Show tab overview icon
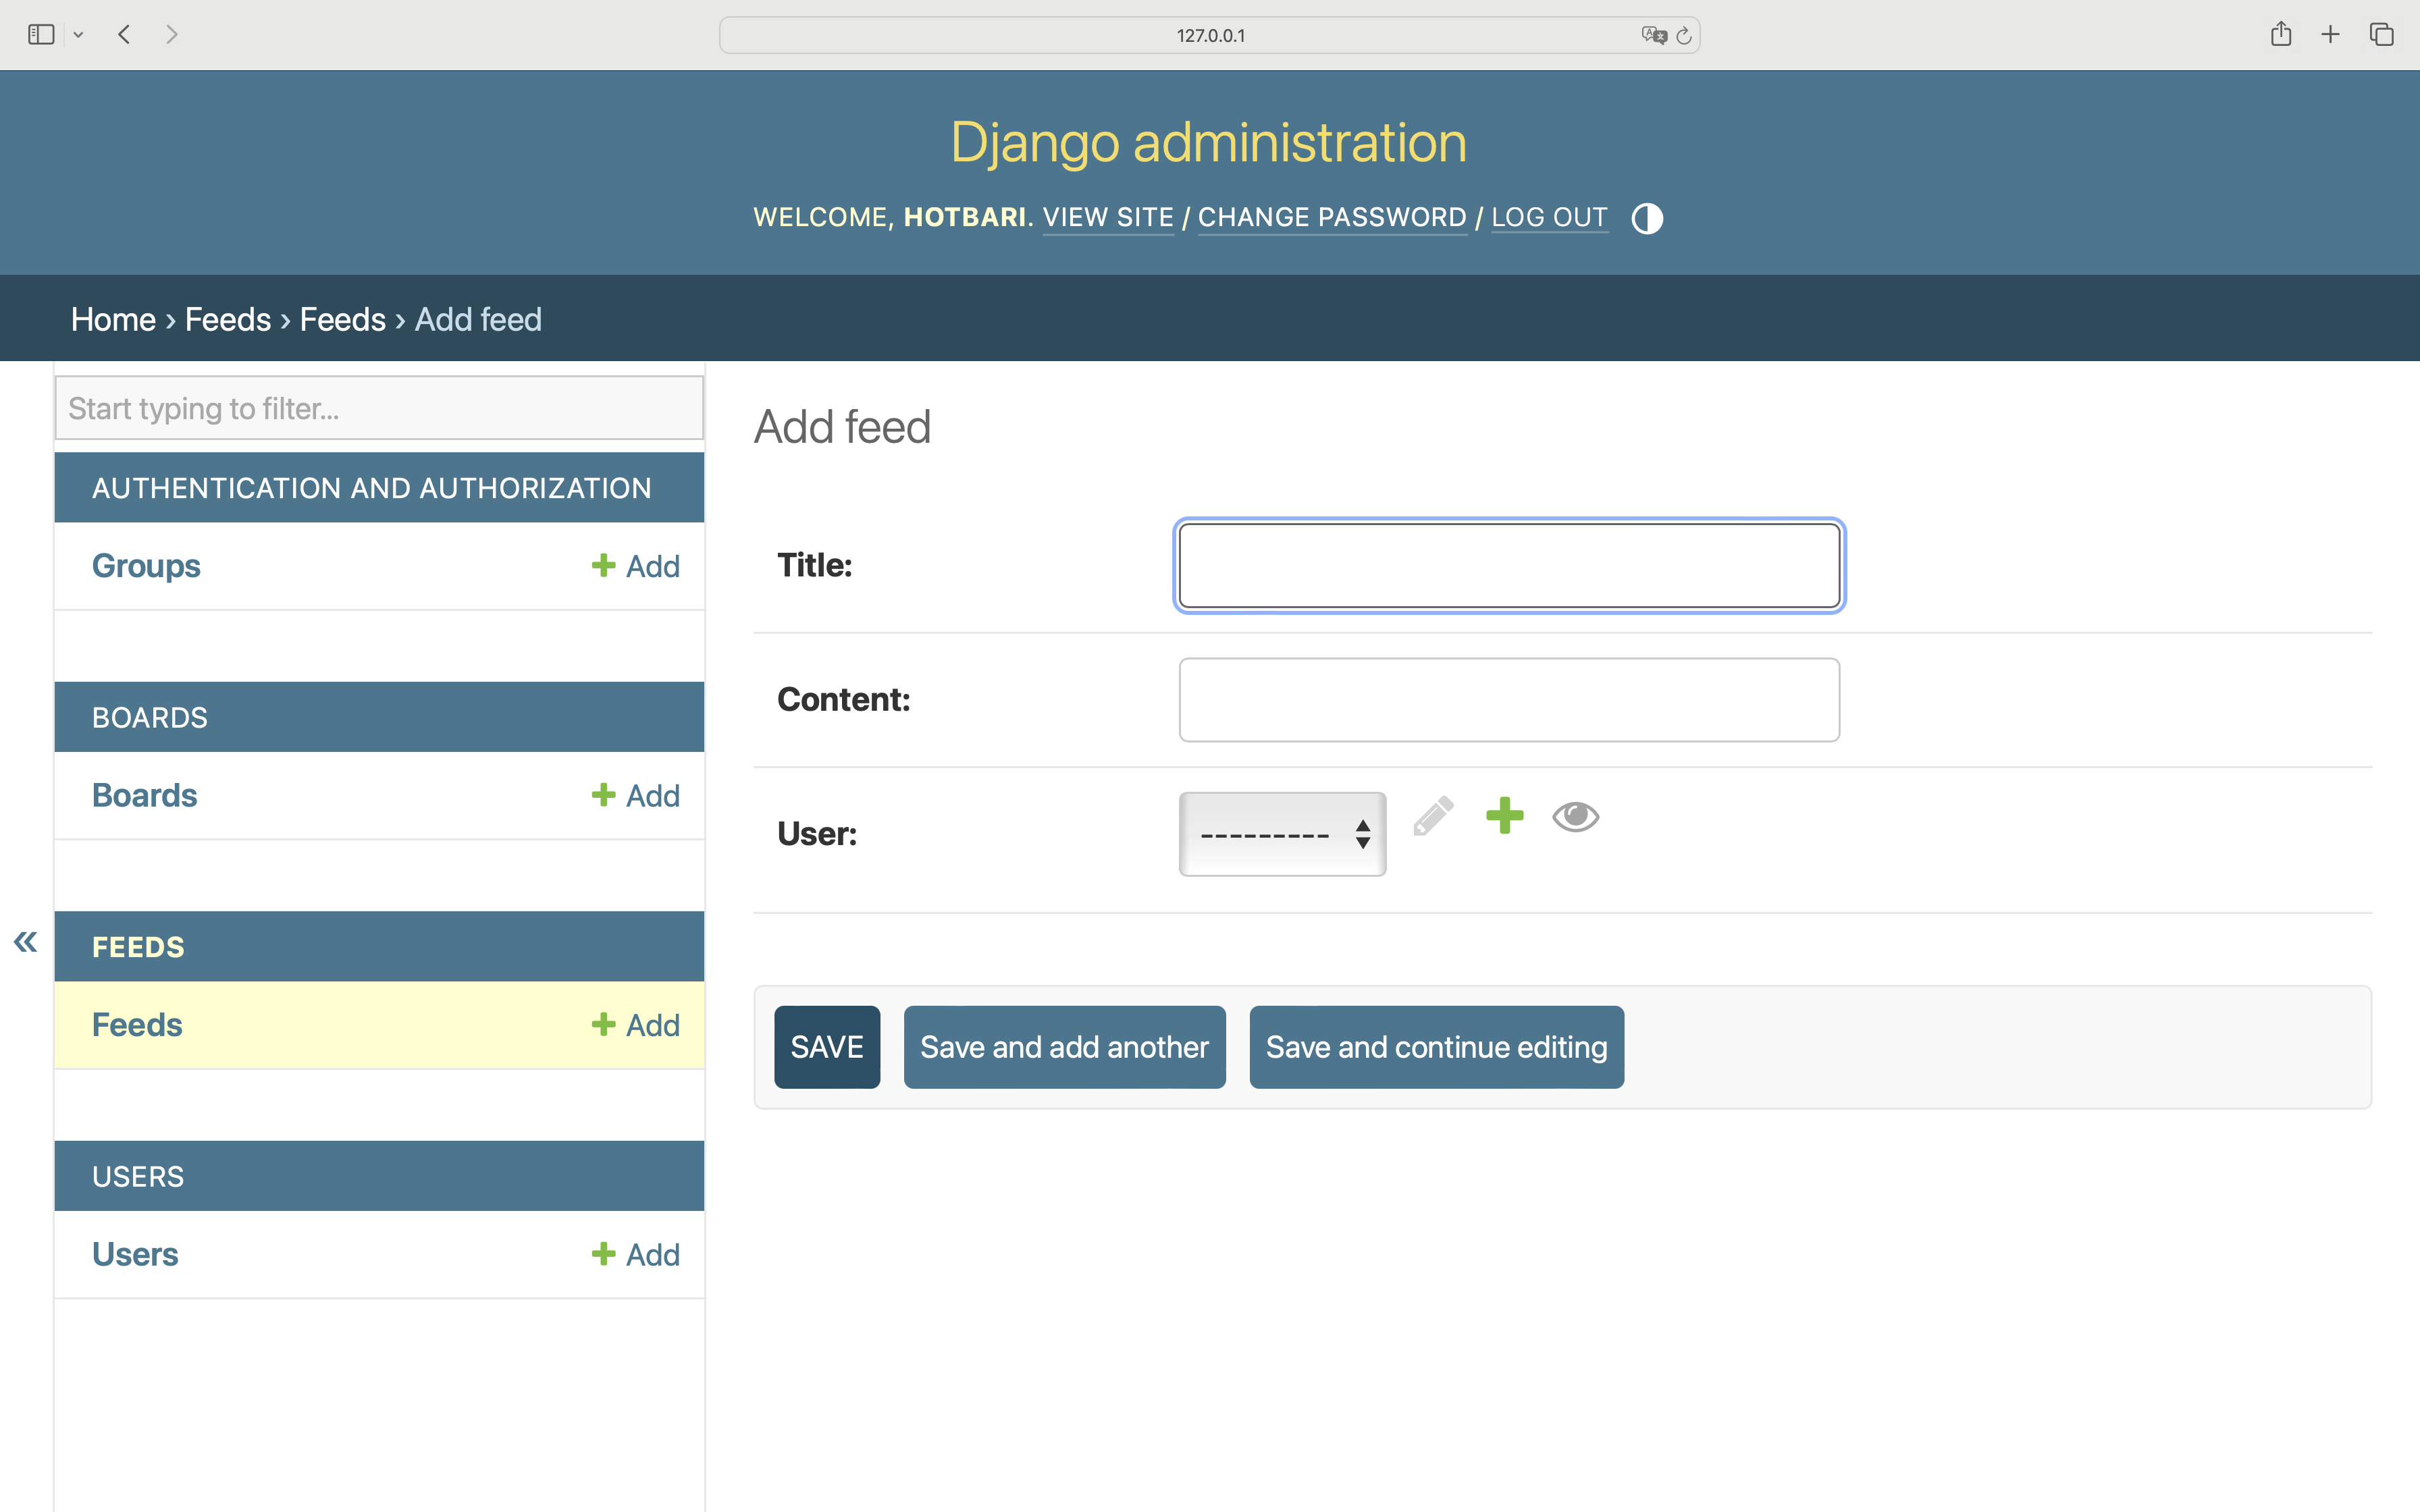Screen dimensions: 2420x1512 point(2381,35)
